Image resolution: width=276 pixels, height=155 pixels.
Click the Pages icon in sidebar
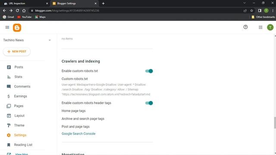[9, 106]
